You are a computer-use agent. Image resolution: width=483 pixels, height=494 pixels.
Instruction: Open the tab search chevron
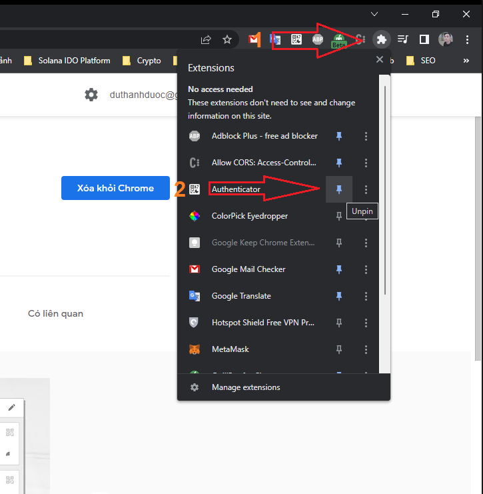coord(374,14)
